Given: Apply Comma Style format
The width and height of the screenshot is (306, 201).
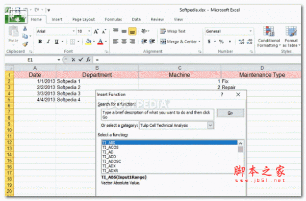Looking at the screenshot, I should click(230, 42).
